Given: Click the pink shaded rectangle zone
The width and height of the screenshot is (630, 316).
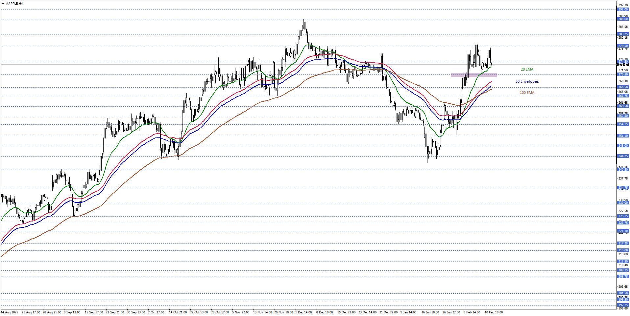Looking at the screenshot, I should point(473,75).
